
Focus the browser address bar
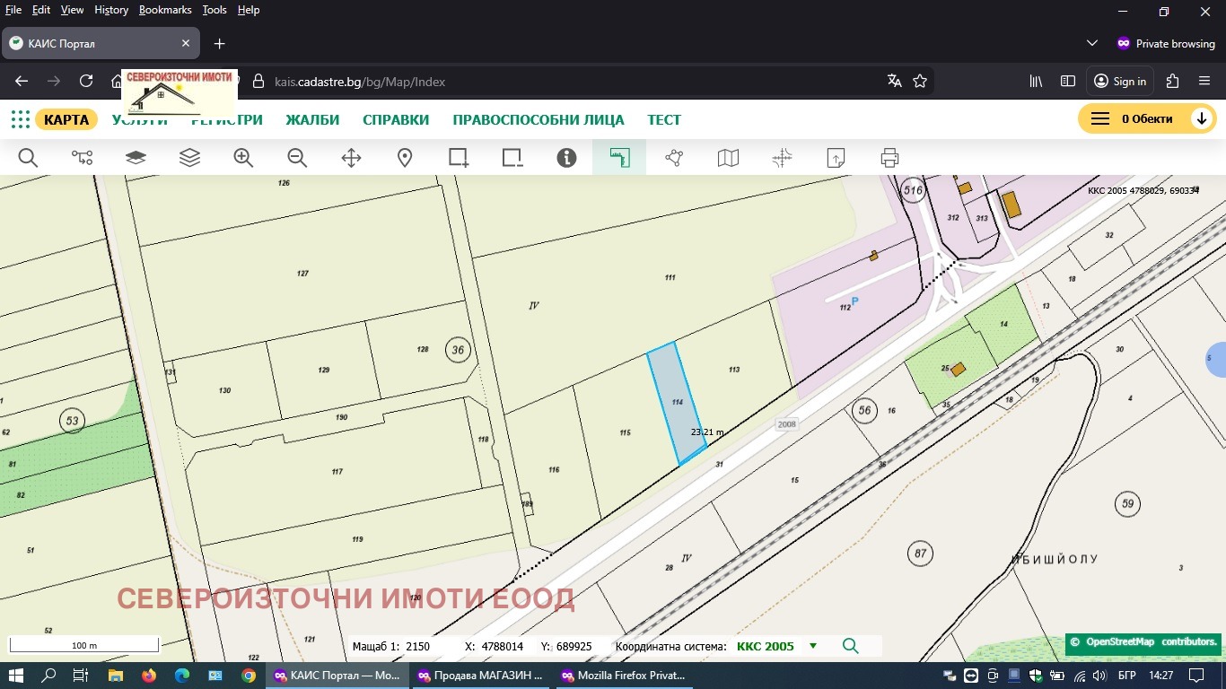point(449,81)
